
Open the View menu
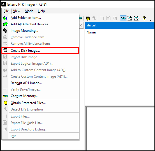[17, 11]
